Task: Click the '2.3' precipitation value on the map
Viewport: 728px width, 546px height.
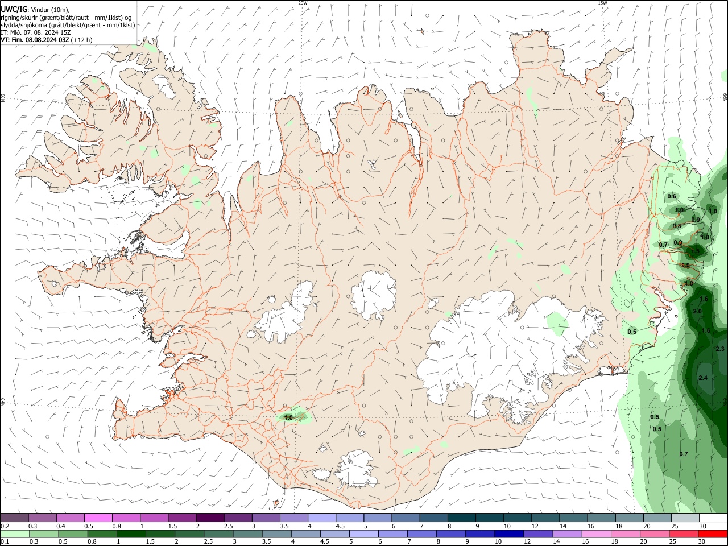Action: [x=720, y=349]
